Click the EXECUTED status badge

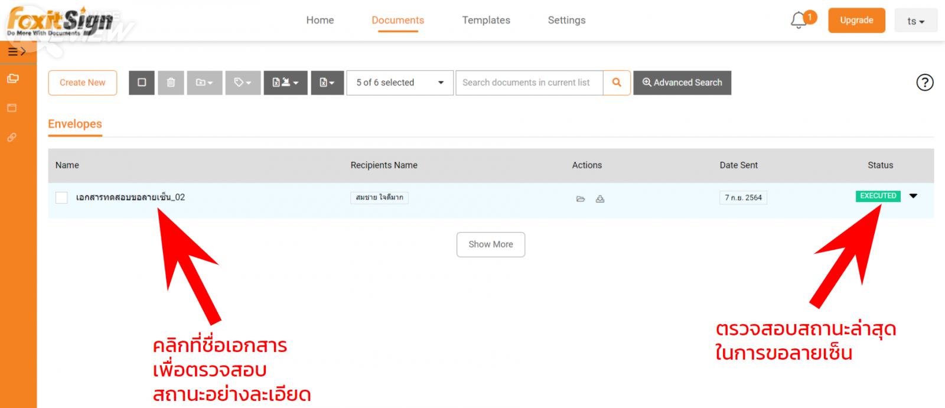click(x=878, y=196)
